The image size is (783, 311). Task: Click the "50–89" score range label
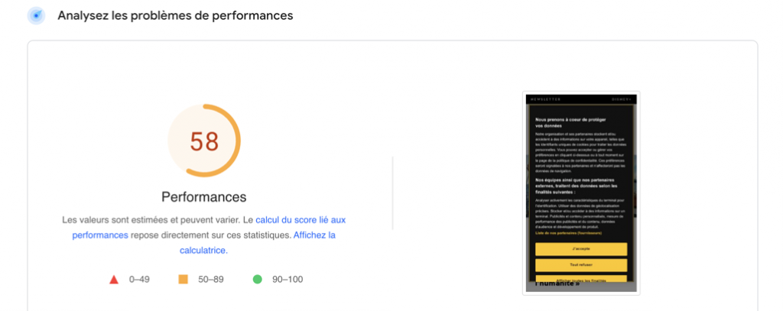click(211, 280)
